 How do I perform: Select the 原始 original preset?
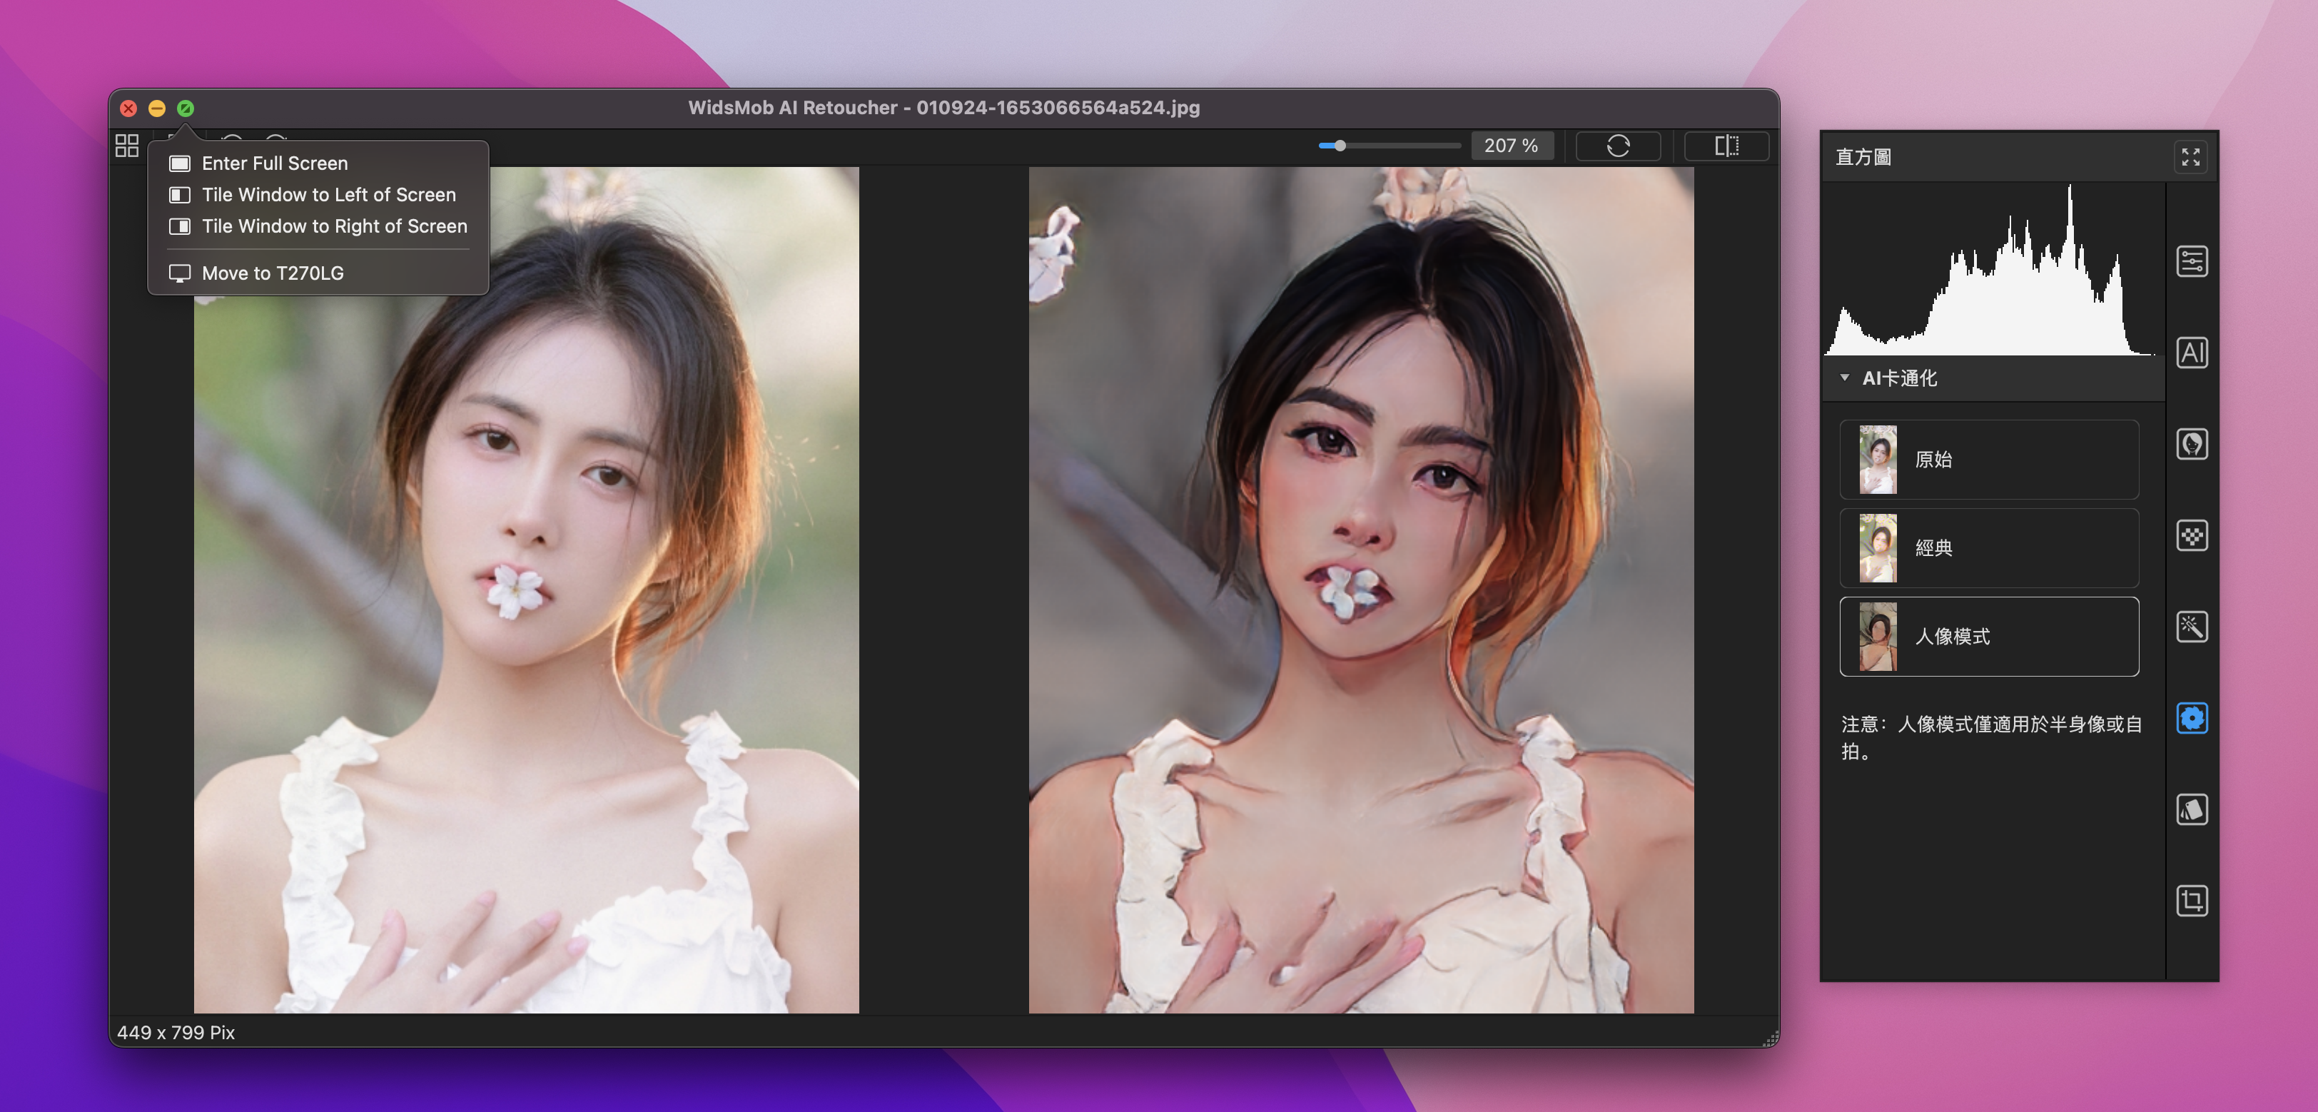(x=1989, y=460)
